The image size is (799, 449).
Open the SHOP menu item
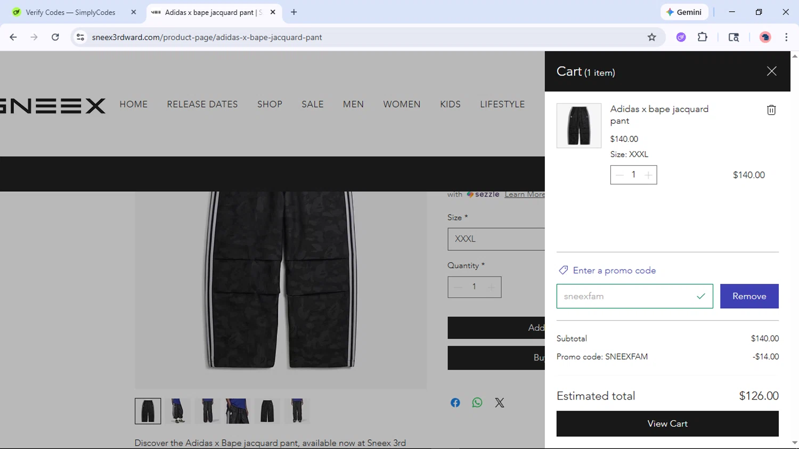click(270, 104)
